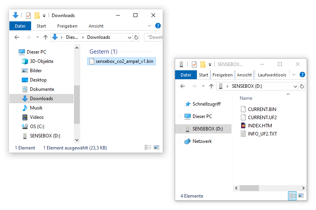
Task: Switch SENSEBOX window to large icons view
Action: tap(300, 196)
